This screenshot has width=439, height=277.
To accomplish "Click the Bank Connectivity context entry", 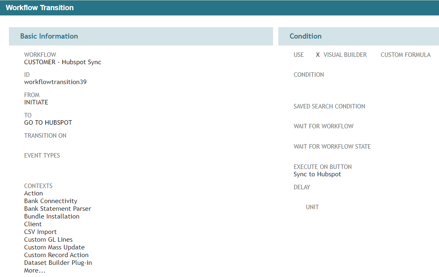I will tap(51, 201).
